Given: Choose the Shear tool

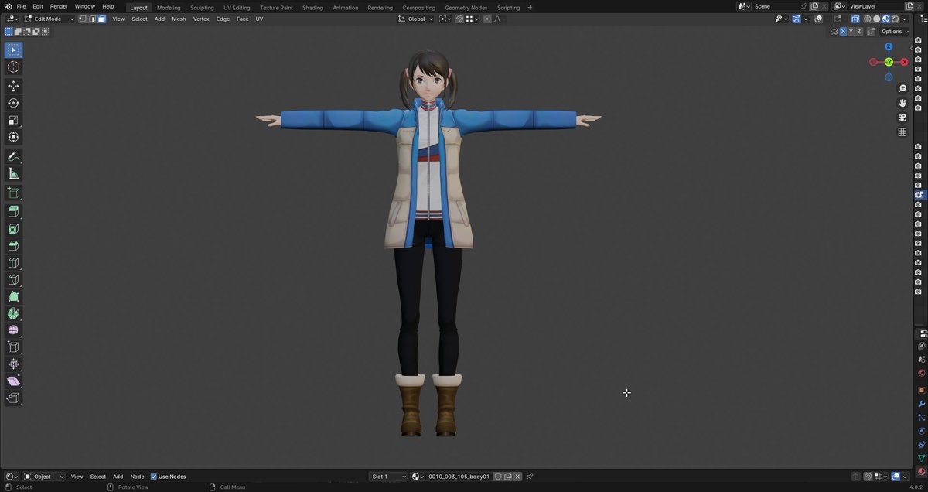Looking at the screenshot, I should tap(13, 381).
